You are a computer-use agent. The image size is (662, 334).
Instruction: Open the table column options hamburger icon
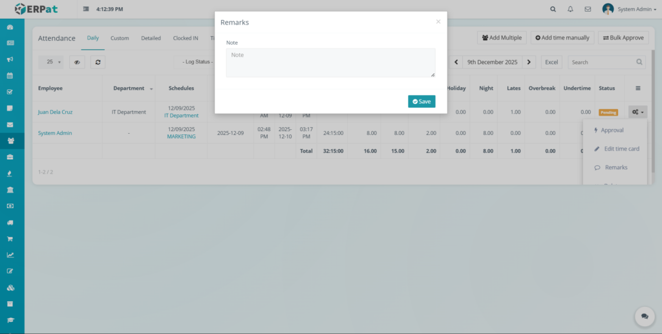tap(638, 88)
